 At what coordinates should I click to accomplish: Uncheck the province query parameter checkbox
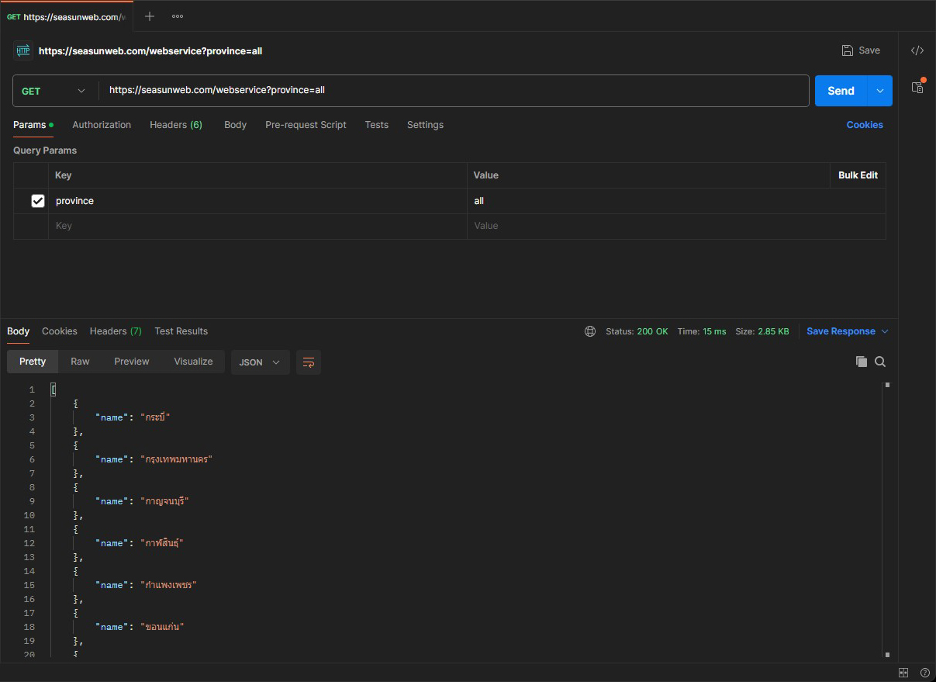pos(38,201)
